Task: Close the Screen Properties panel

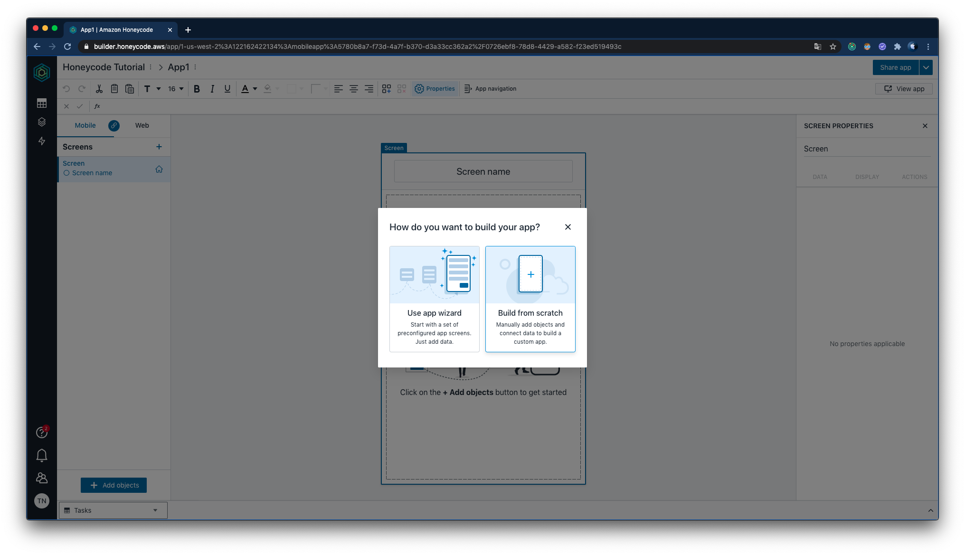Action: coord(925,126)
